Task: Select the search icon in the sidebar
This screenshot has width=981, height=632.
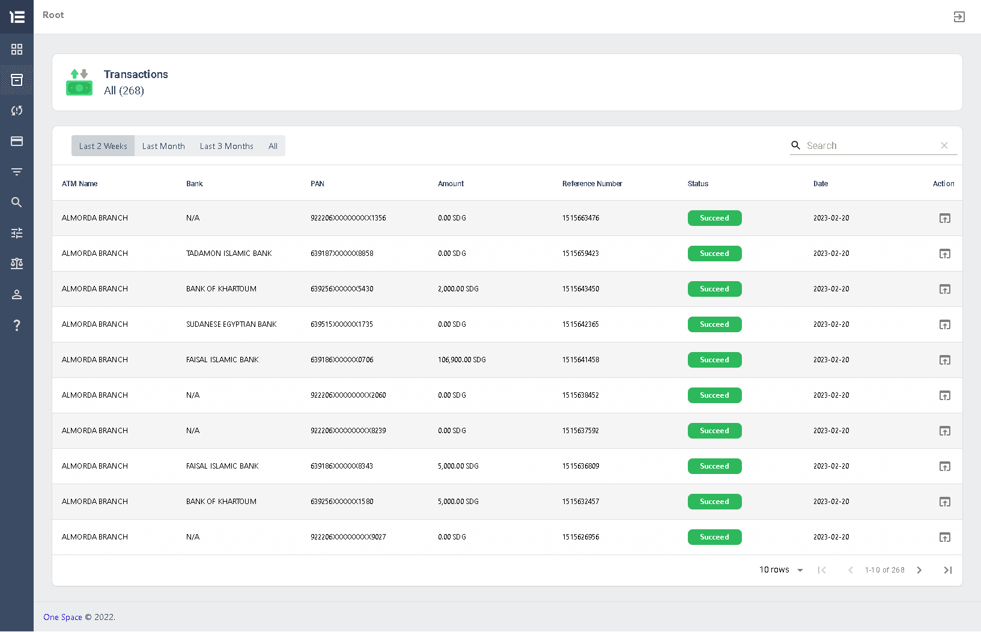Action: tap(16, 202)
